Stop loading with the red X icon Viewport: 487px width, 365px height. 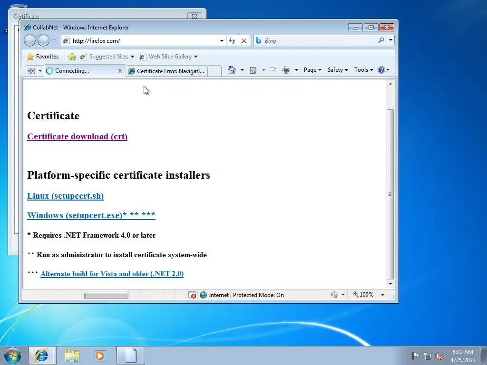coord(244,41)
